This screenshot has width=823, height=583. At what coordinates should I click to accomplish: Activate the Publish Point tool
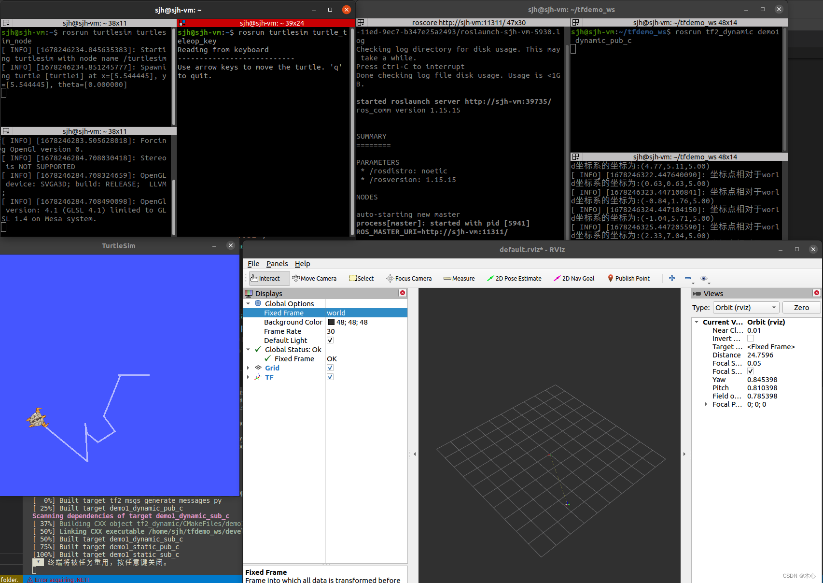(x=628, y=278)
